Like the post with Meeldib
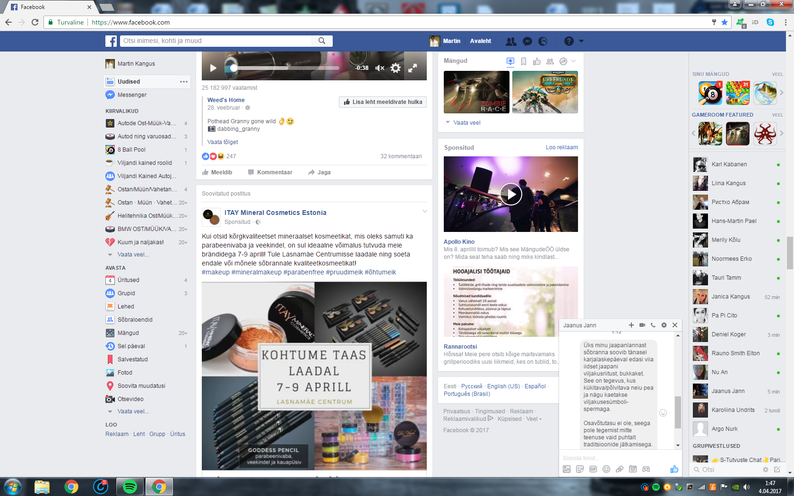The image size is (794, 496). (x=217, y=172)
